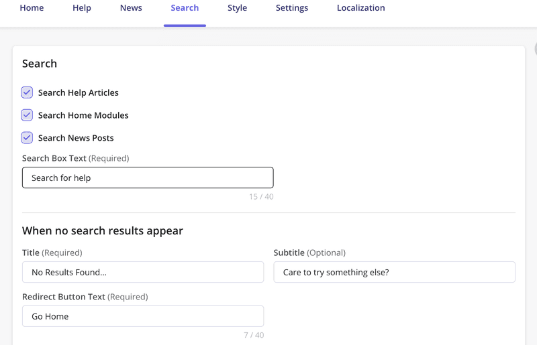The height and width of the screenshot is (345, 537).
Task: Select the active Search tab
Action: point(185,8)
